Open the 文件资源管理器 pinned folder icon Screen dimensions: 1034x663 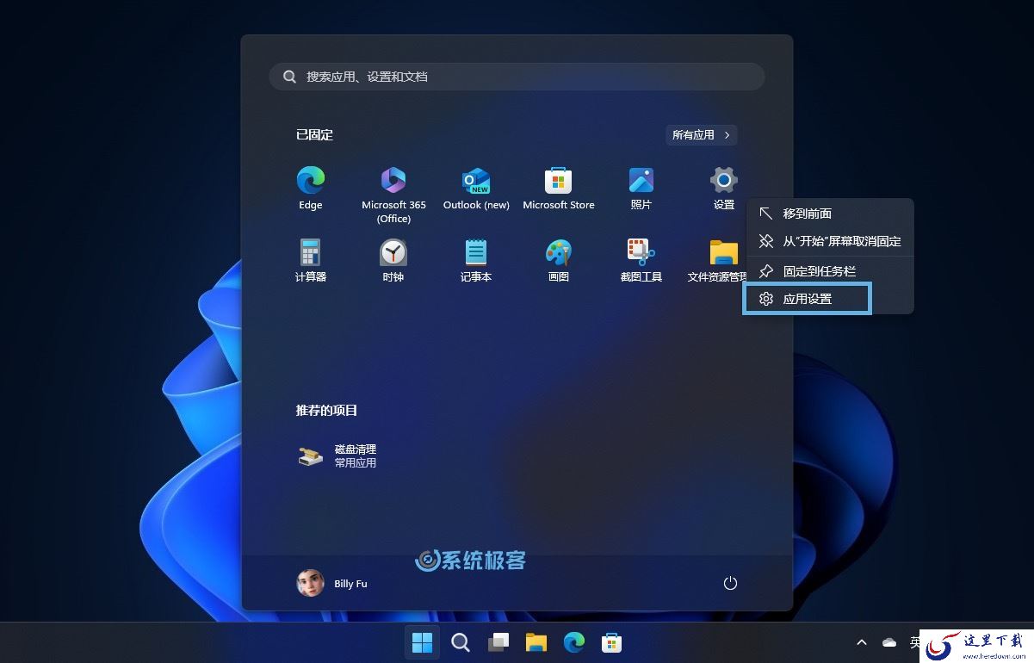723,252
